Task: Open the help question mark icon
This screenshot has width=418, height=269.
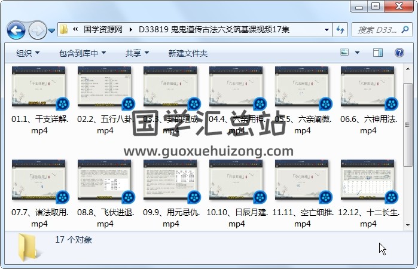Action: tap(399, 53)
